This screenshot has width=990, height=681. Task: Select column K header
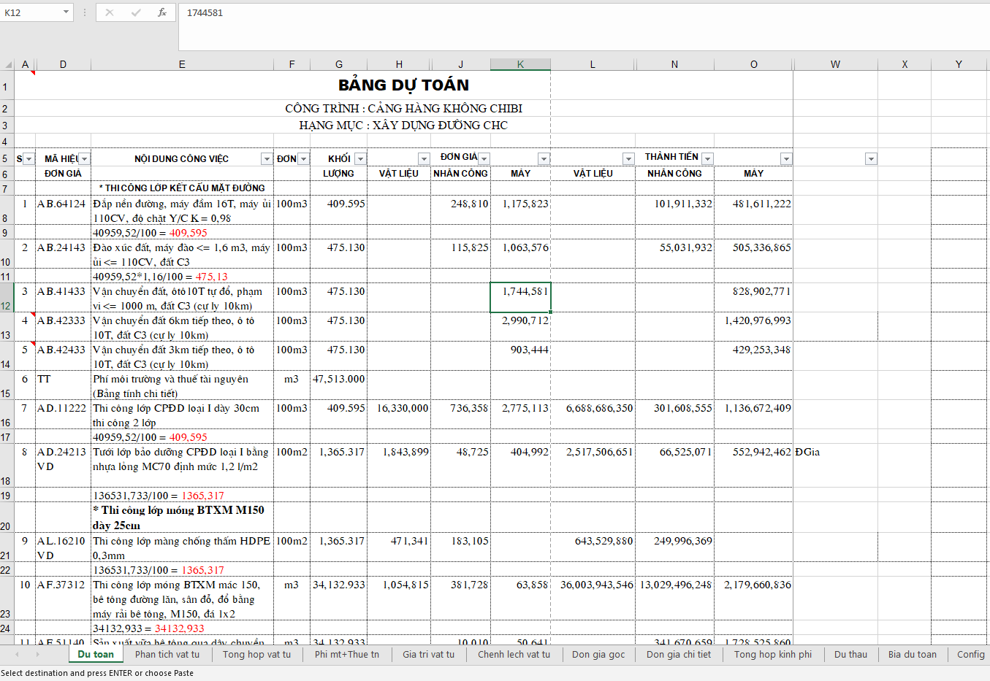520,64
